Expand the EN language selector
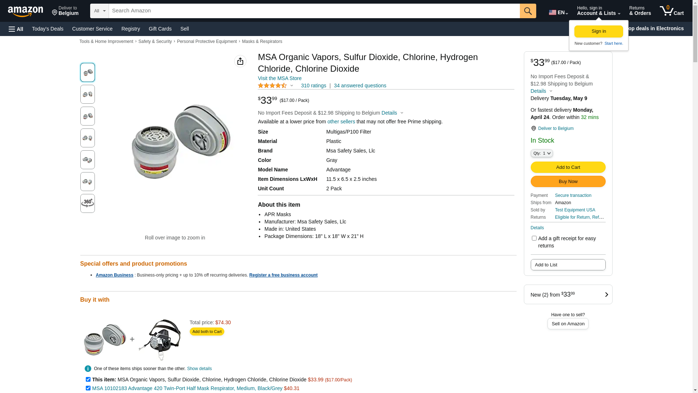This screenshot has height=393, width=698. (x=558, y=12)
